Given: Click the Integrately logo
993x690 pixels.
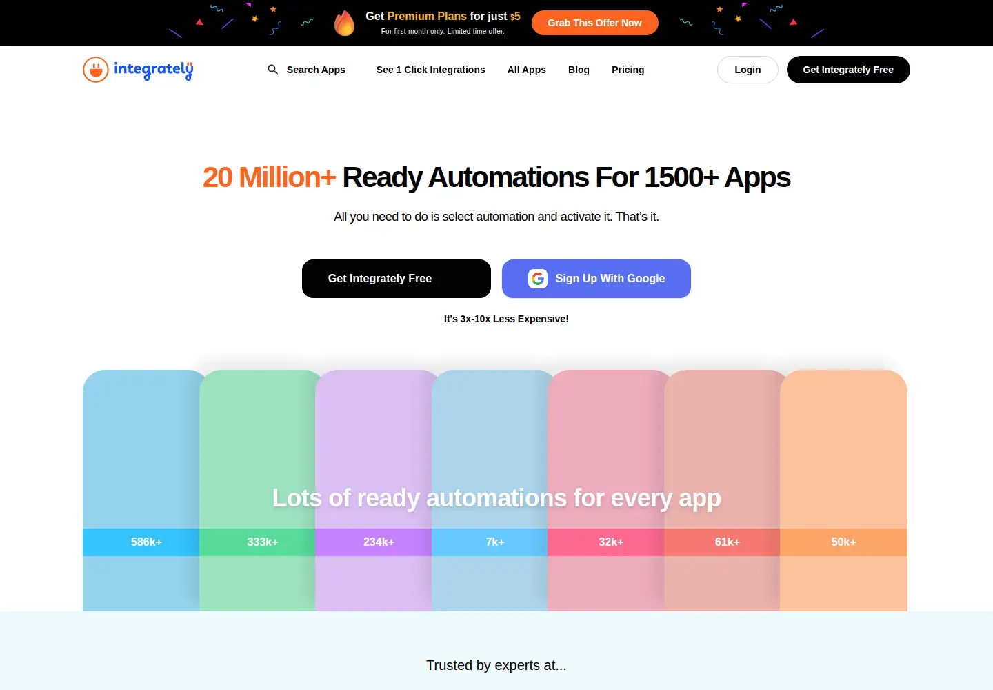Looking at the screenshot, I should tap(138, 70).
